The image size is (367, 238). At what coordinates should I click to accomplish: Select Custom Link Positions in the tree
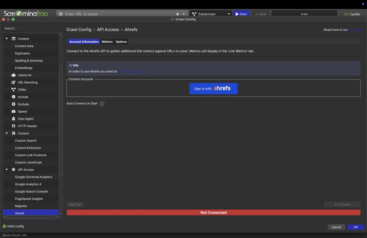31,155
